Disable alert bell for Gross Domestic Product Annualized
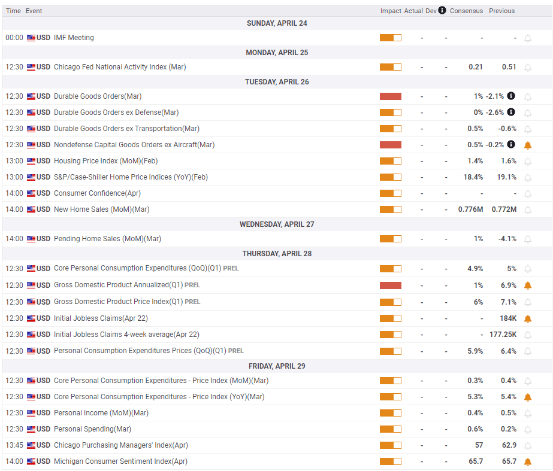The width and height of the screenshot is (553, 471). click(x=528, y=285)
